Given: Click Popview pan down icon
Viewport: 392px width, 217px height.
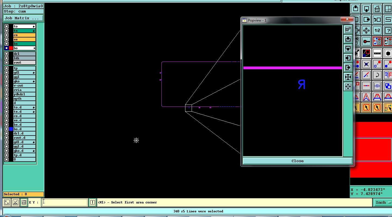Looking at the screenshot, I should tap(348, 49).
